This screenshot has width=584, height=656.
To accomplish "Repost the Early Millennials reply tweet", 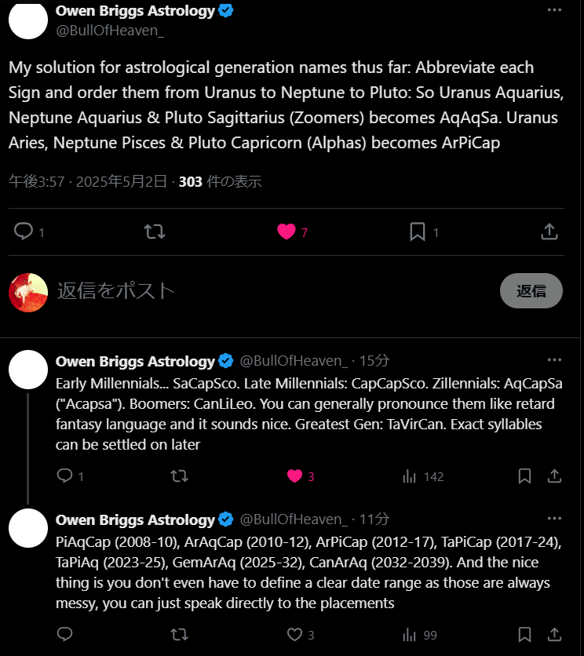I will (179, 476).
